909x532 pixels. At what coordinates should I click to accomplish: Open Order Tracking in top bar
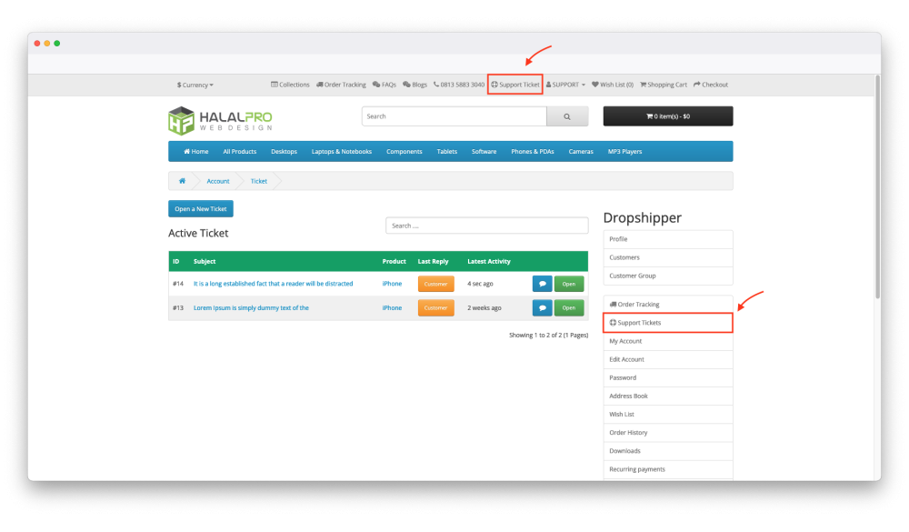pos(341,85)
